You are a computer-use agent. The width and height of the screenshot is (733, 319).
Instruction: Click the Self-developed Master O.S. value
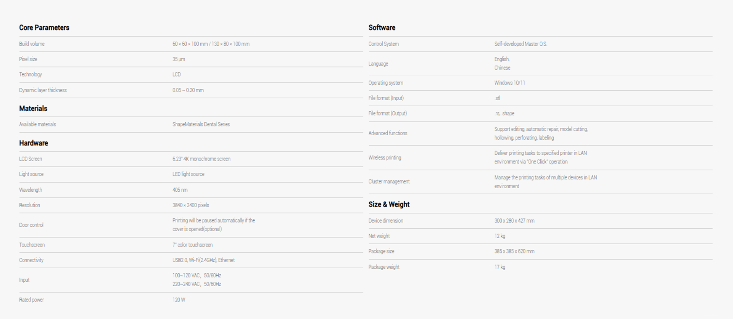[520, 44]
